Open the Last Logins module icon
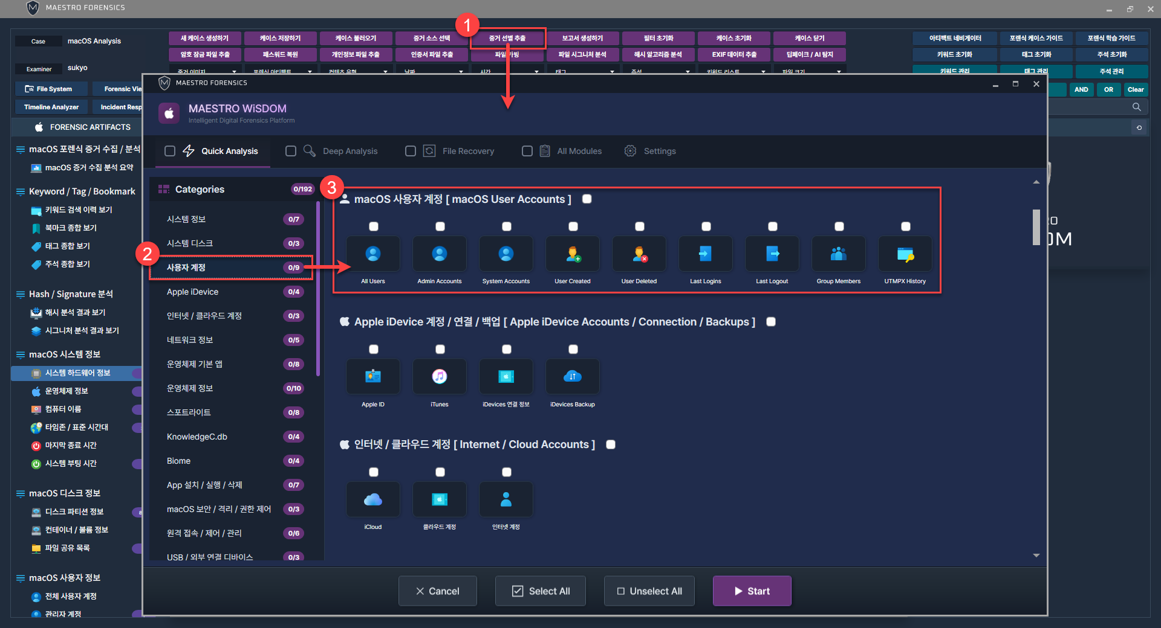The image size is (1161, 628). (706, 254)
